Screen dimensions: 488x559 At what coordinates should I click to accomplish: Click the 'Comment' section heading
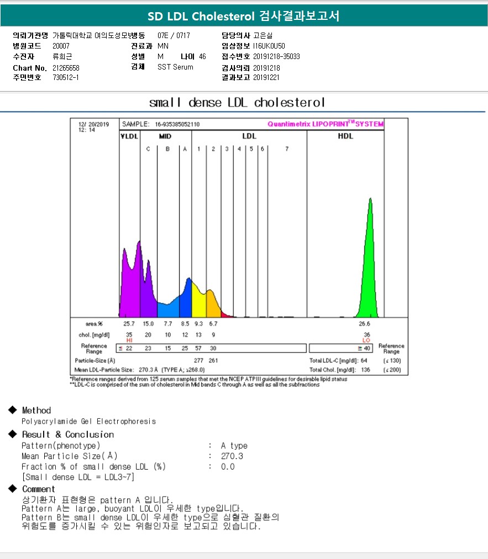(39, 489)
